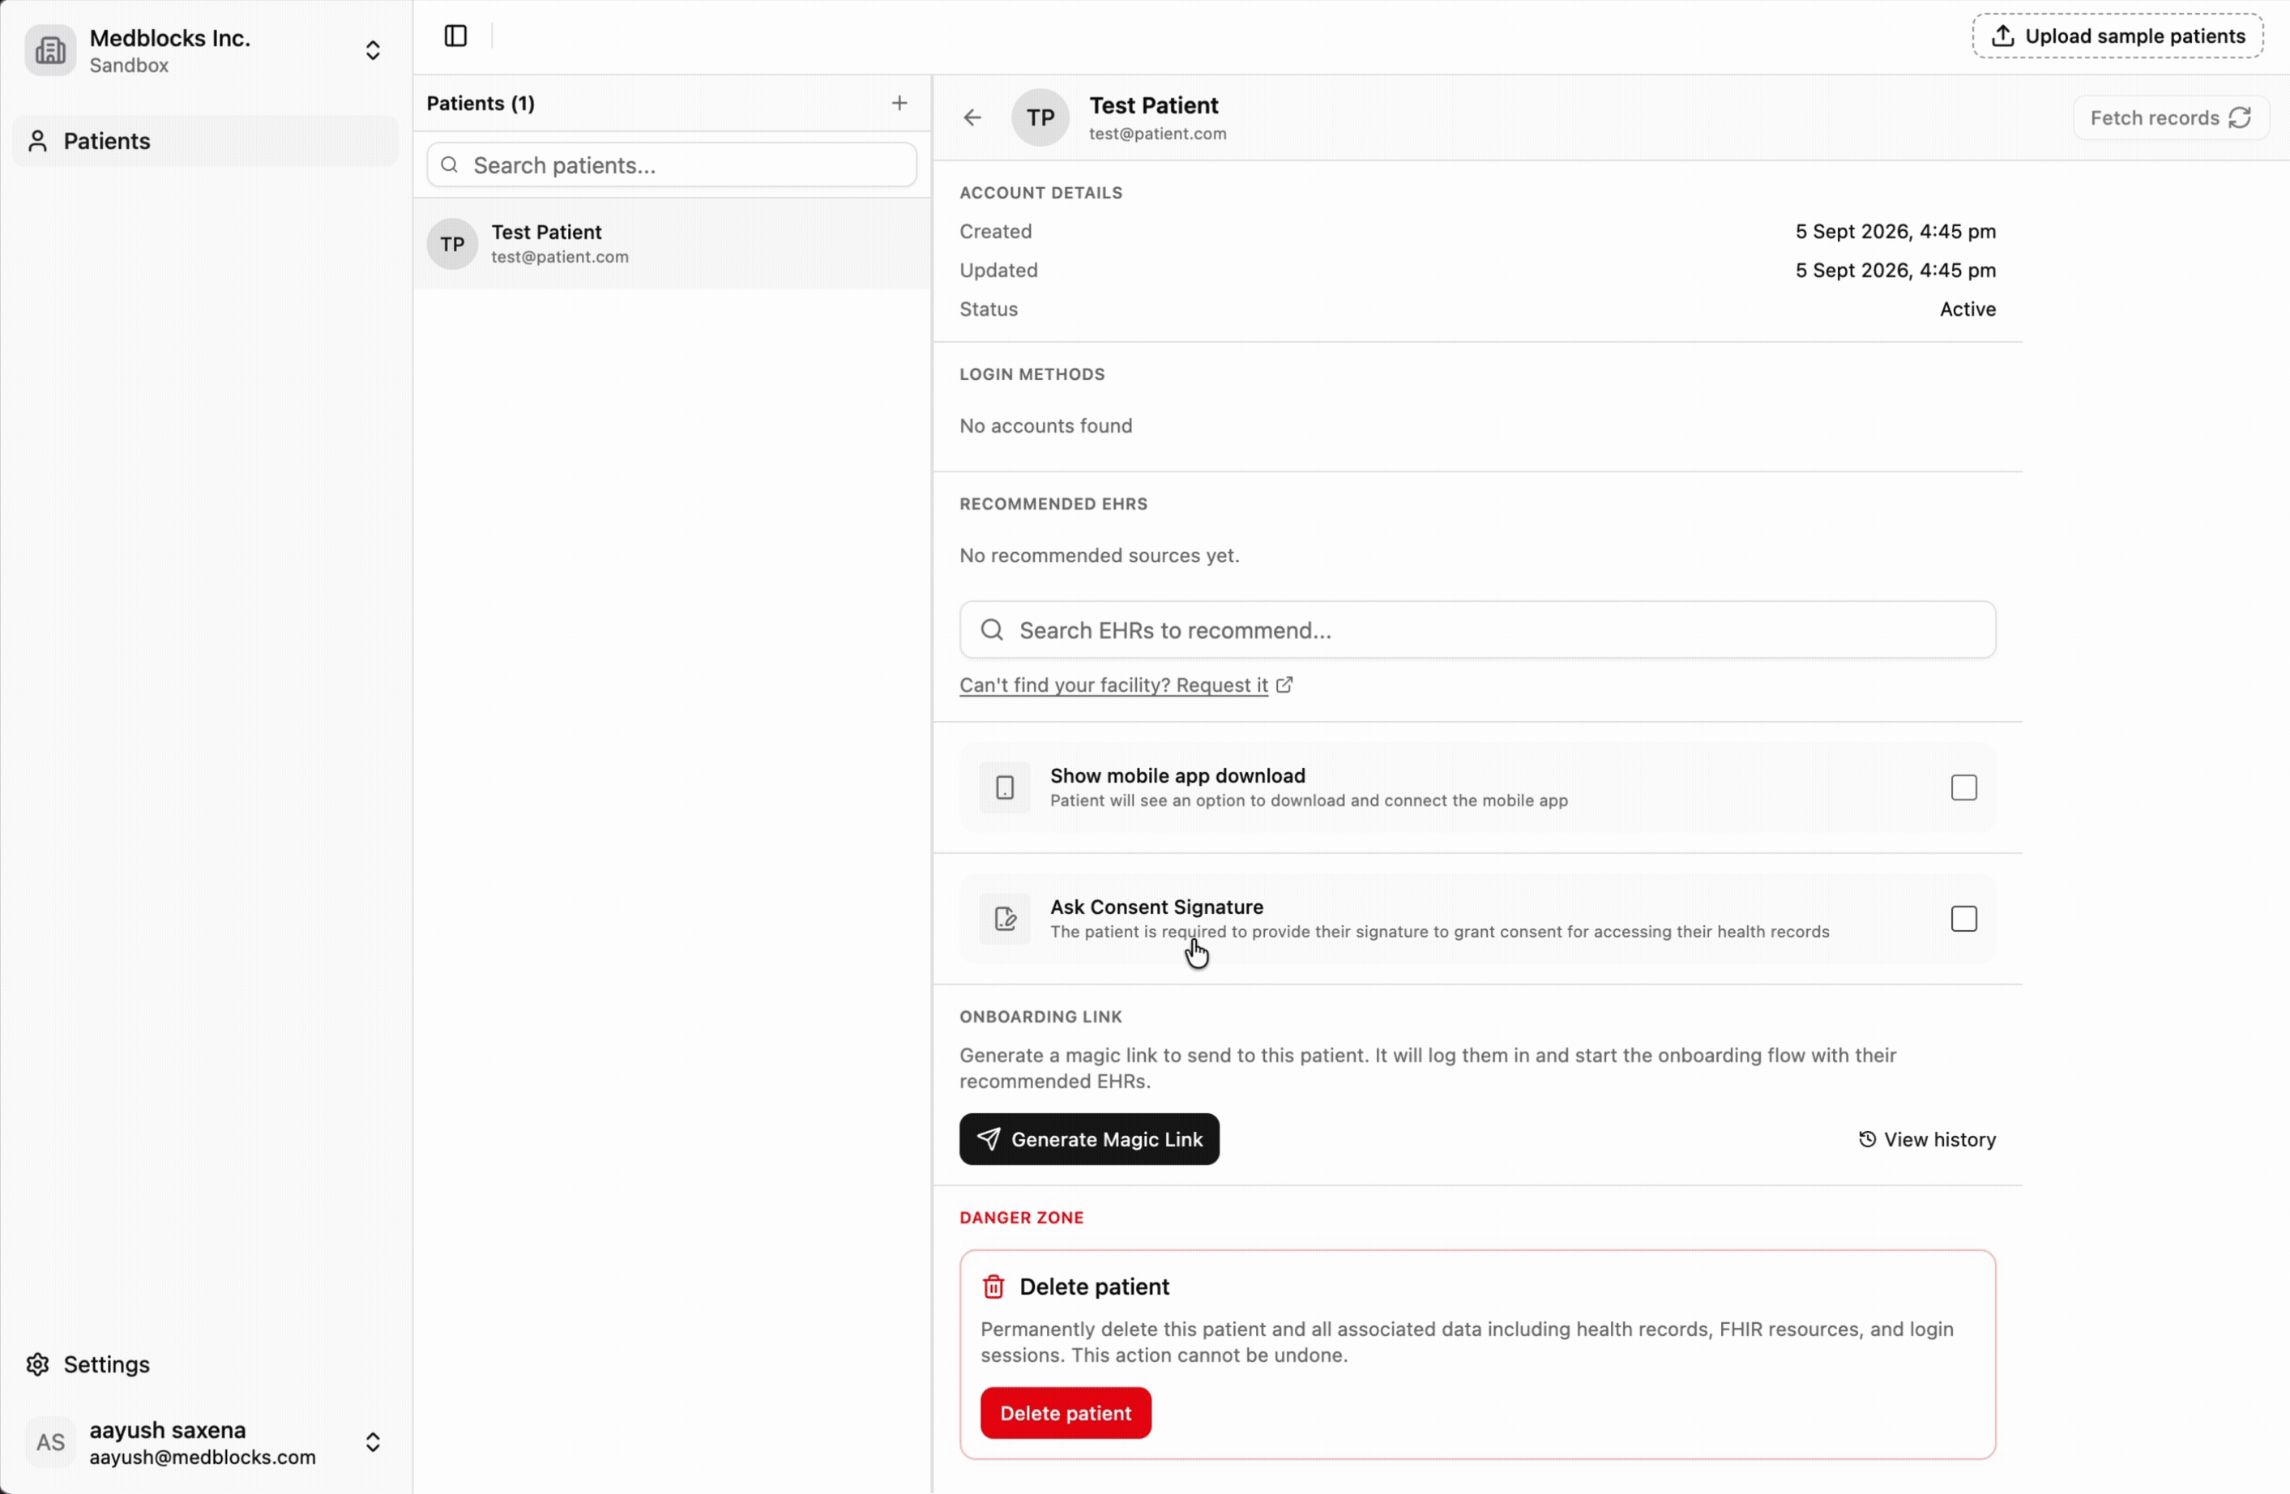Click the DANGER ZONE heading

click(x=1022, y=1218)
